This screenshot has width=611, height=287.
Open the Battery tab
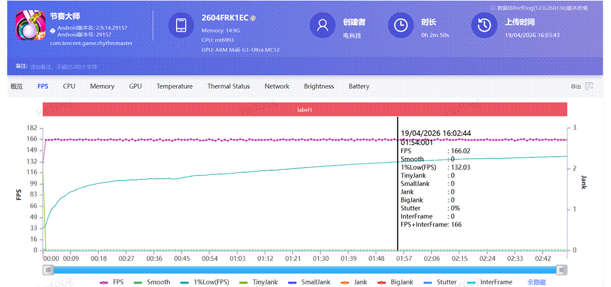click(x=359, y=86)
